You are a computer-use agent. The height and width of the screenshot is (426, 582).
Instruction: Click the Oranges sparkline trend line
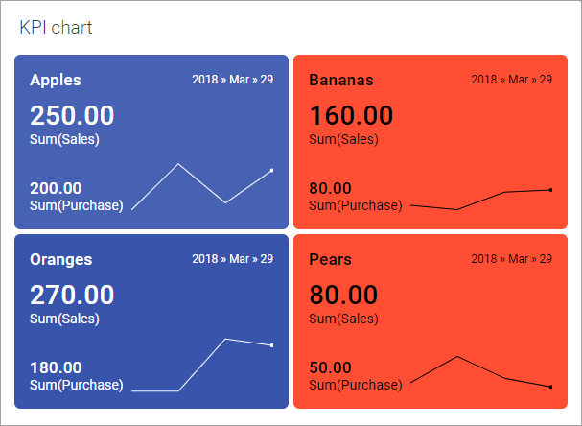225,340
